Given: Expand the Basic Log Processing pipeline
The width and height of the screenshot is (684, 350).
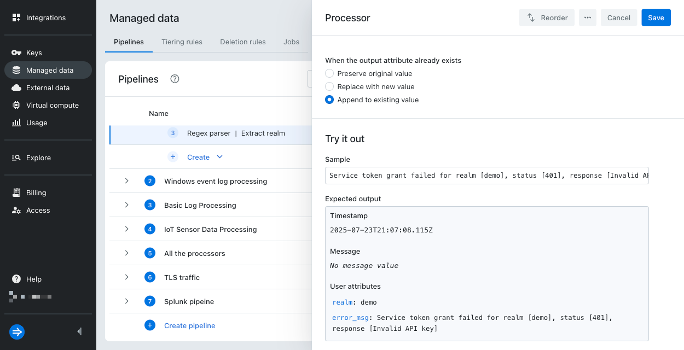Looking at the screenshot, I should coord(126,205).
